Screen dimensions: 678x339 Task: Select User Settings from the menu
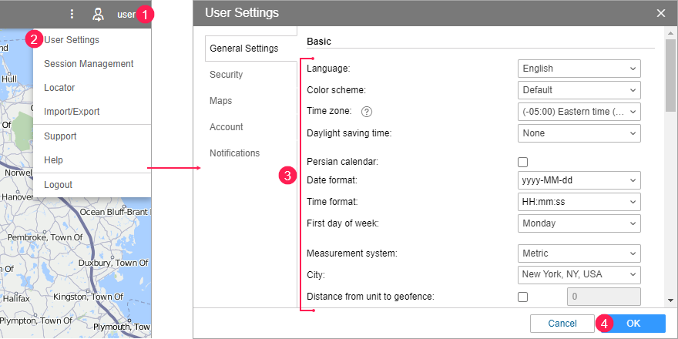click(x=71, y=39)
